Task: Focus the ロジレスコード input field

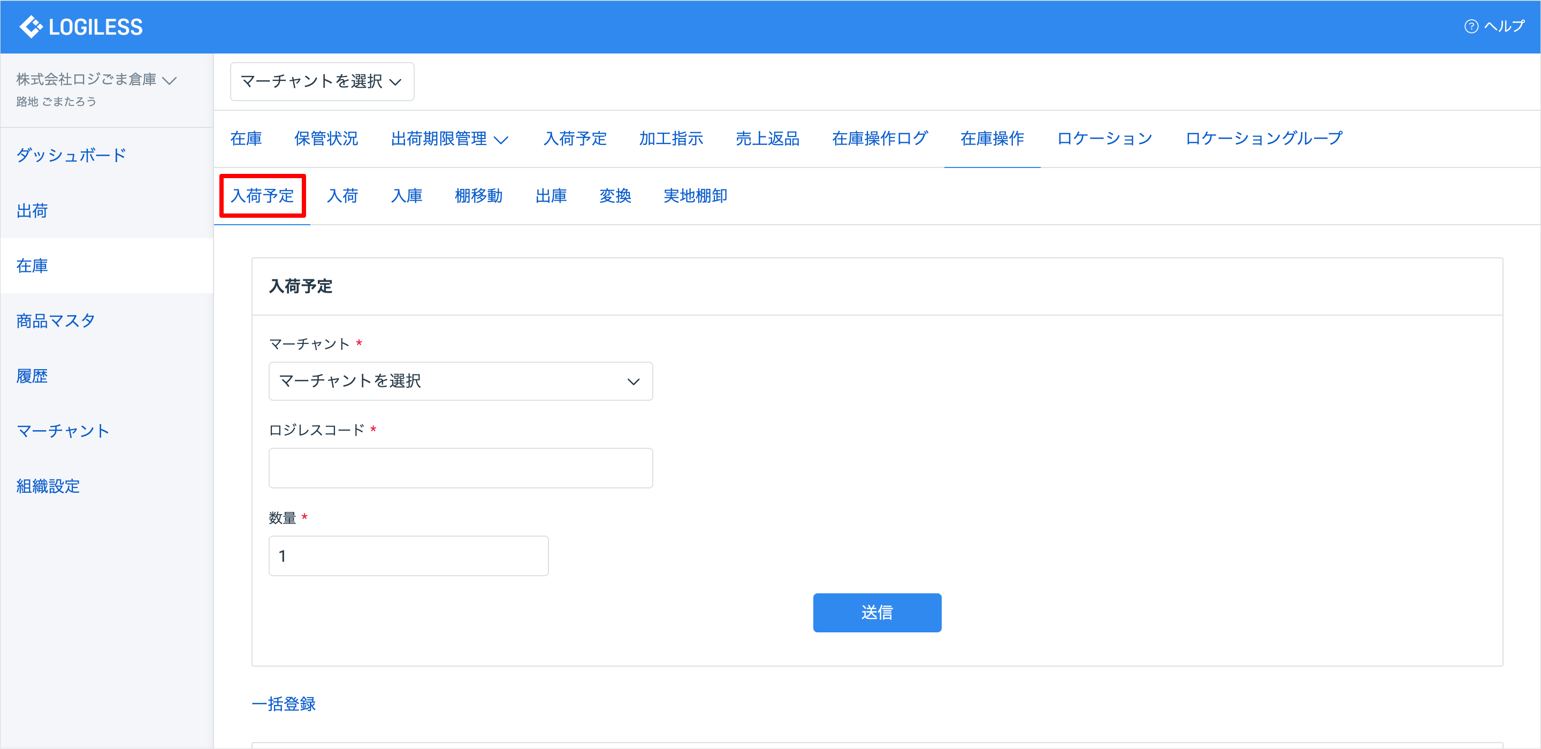Action: [x=461, y=468]
